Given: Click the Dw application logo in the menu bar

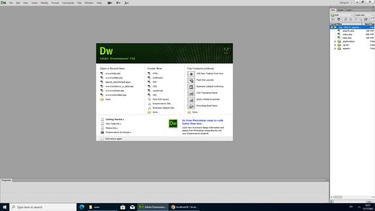Looking at the screenshot, I should click(4, 3).
